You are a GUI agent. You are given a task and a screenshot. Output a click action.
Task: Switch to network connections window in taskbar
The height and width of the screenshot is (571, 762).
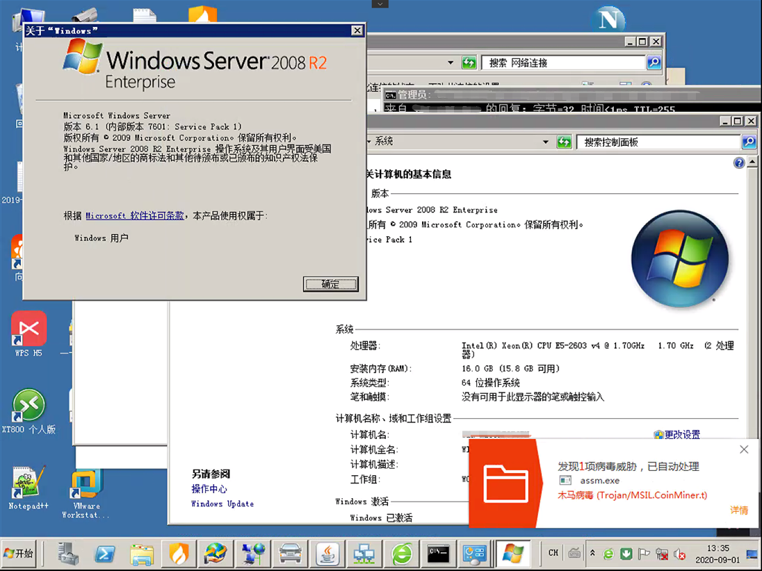coord(364,554)
